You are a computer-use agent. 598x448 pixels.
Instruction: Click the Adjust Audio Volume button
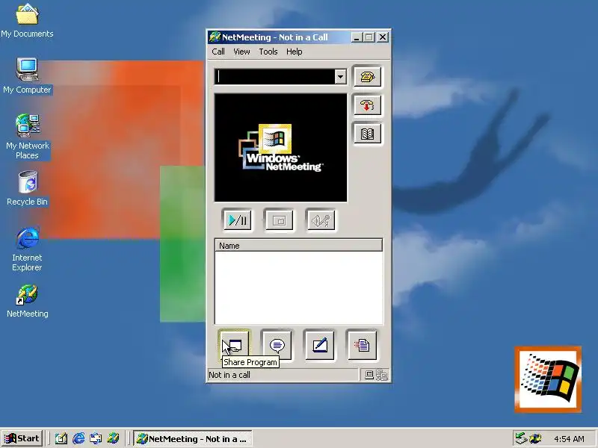click(321, 220)
